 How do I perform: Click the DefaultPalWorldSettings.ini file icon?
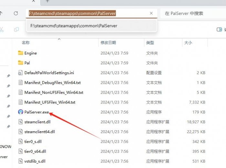21,73
